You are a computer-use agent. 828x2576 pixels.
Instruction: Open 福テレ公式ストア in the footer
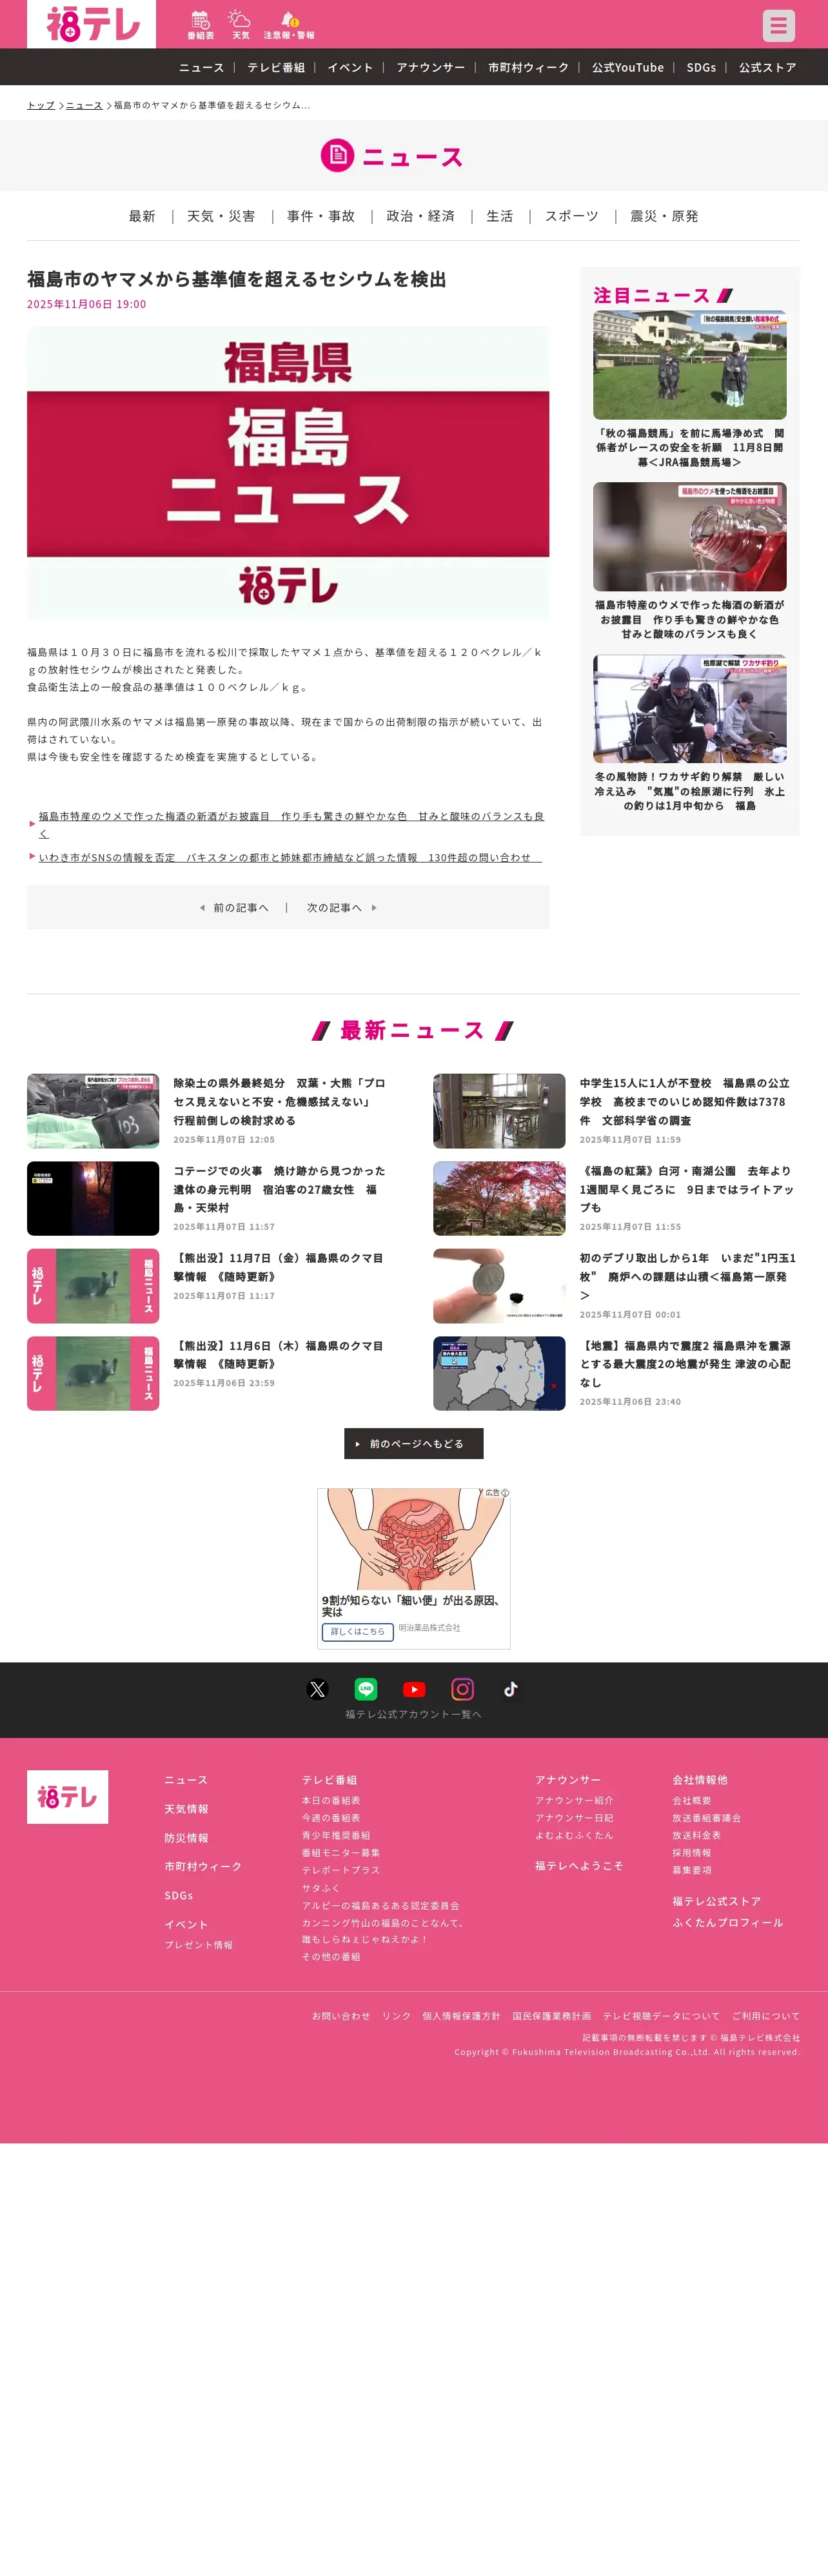point(716,1901)
